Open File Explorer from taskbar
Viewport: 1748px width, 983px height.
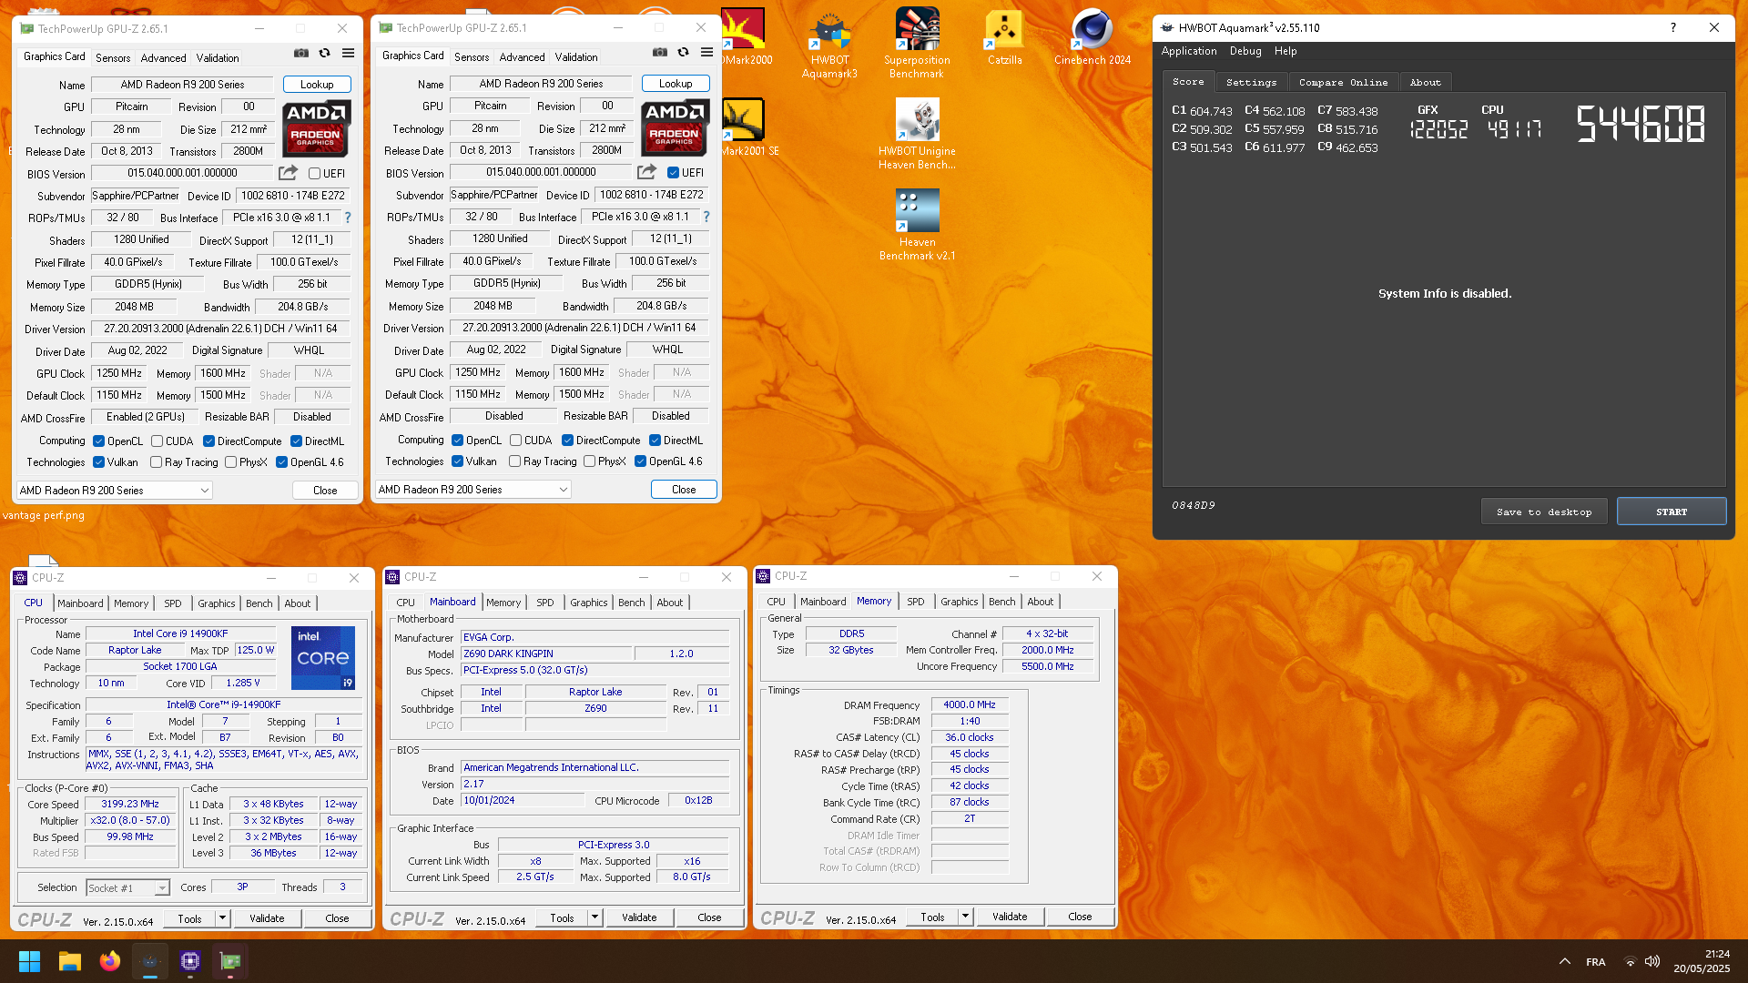click(70, 961)
